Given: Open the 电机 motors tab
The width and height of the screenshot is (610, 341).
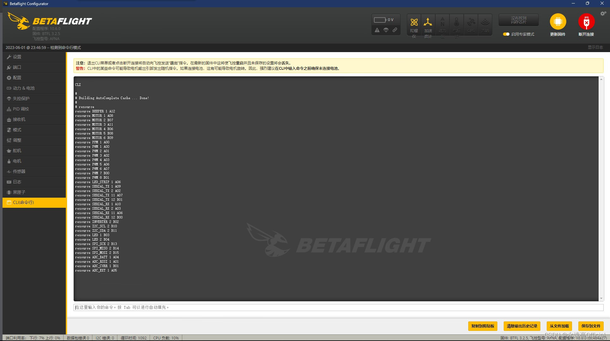Looking at the screenshot, I should coord(17,161).
